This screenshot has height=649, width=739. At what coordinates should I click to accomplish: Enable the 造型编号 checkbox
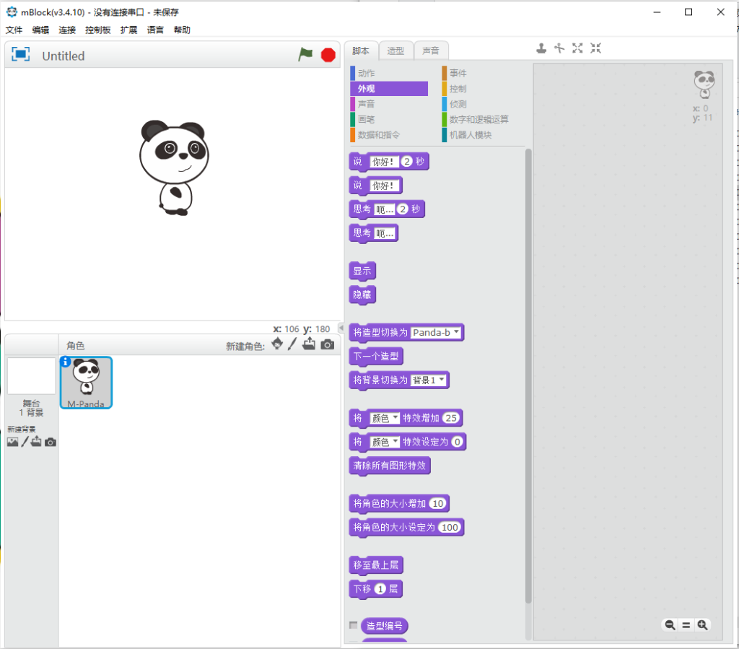pos(353,625)
